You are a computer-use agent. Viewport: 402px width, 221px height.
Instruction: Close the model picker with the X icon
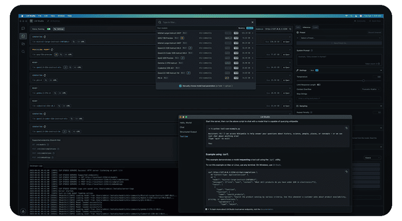tap(252, 22)
